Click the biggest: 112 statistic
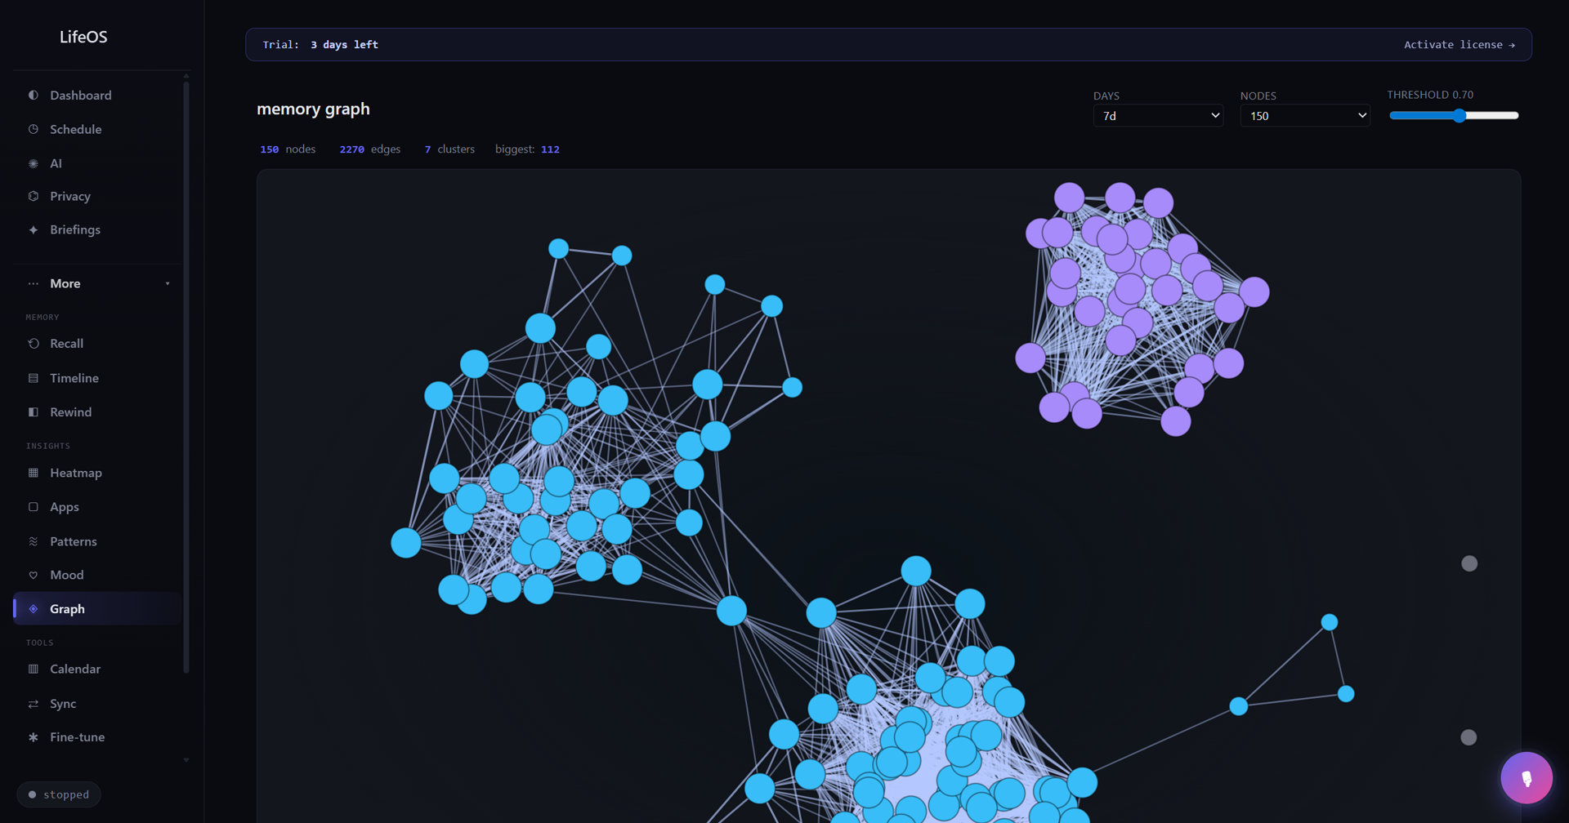The height and width of the screenshot is (823, 1569). pyautogui.click(x=527, y=149)
